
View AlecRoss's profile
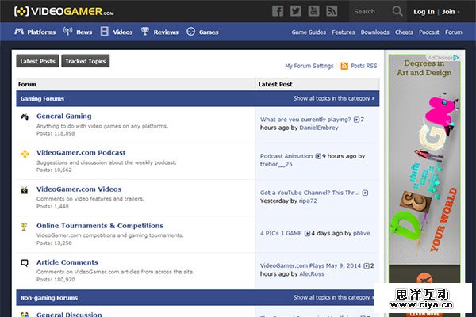(312, 274)
